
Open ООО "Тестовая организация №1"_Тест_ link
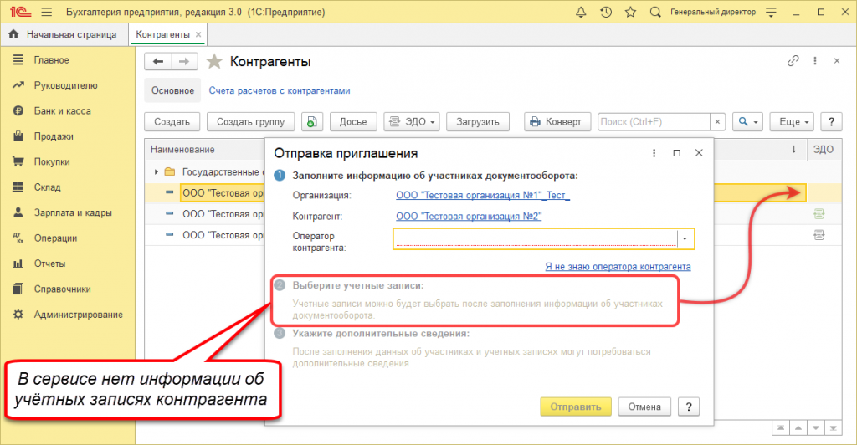pyautogui.click(x=483, y=195)
